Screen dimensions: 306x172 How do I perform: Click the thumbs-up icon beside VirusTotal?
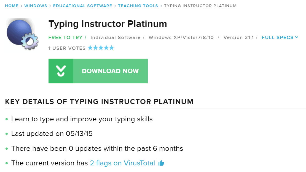[x=161, y=163]
